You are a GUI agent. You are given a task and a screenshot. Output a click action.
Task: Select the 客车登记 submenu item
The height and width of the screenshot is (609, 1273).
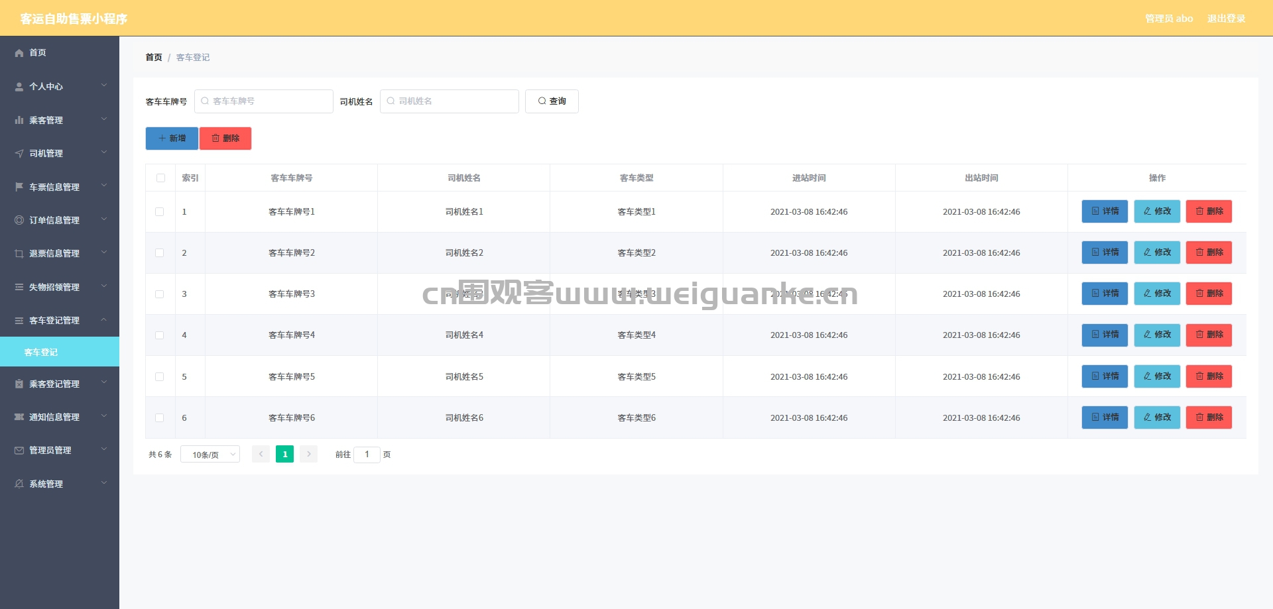[x=60, y=352]
